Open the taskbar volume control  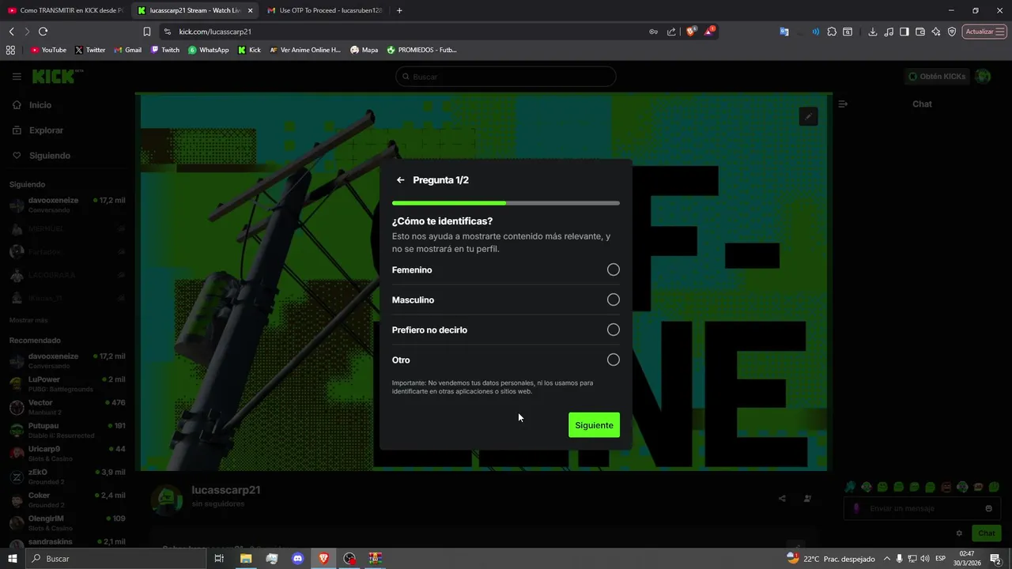tap(926, 559)
